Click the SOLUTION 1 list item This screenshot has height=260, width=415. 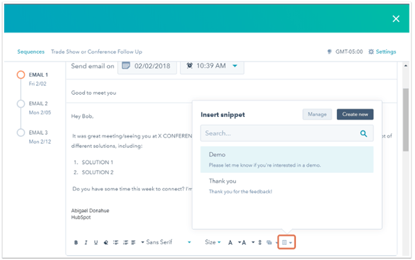tap(98, 162)
